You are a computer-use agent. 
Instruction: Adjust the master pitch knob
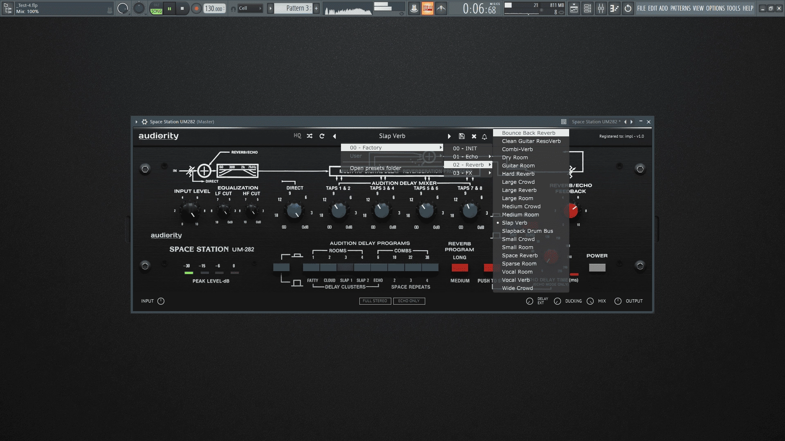[x=139, y=8]
